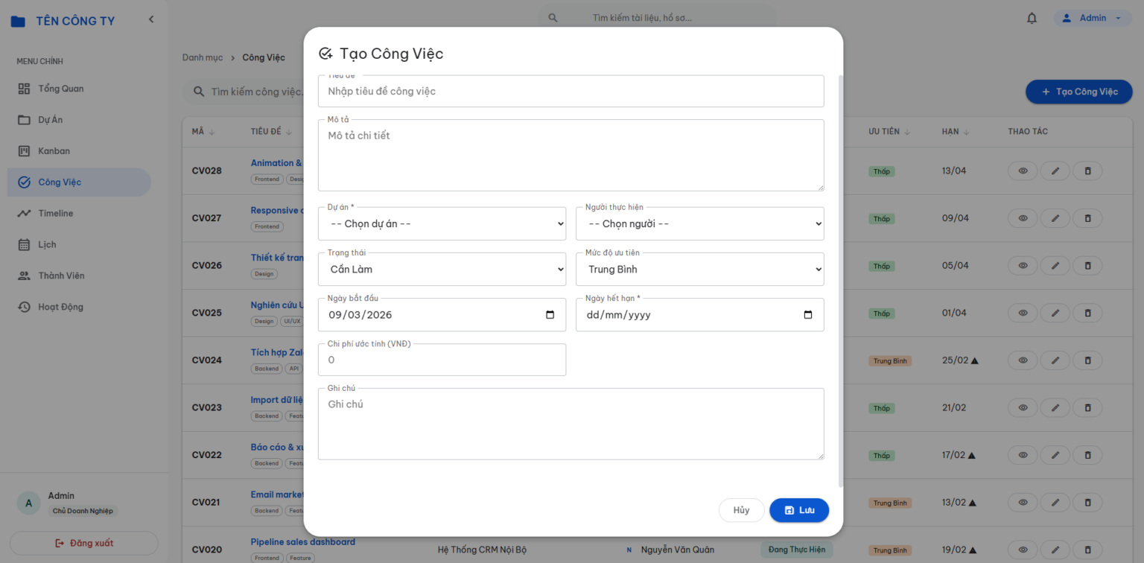
Task: Open the Ngày hết hạn calendar picker icon
Action: click(808, 314)
